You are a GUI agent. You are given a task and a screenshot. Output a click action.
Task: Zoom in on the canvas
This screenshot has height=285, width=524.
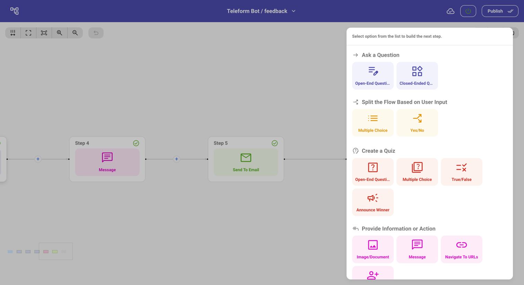tap(60, 33)
